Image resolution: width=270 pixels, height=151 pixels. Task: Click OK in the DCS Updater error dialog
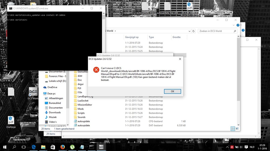point(172,91)
